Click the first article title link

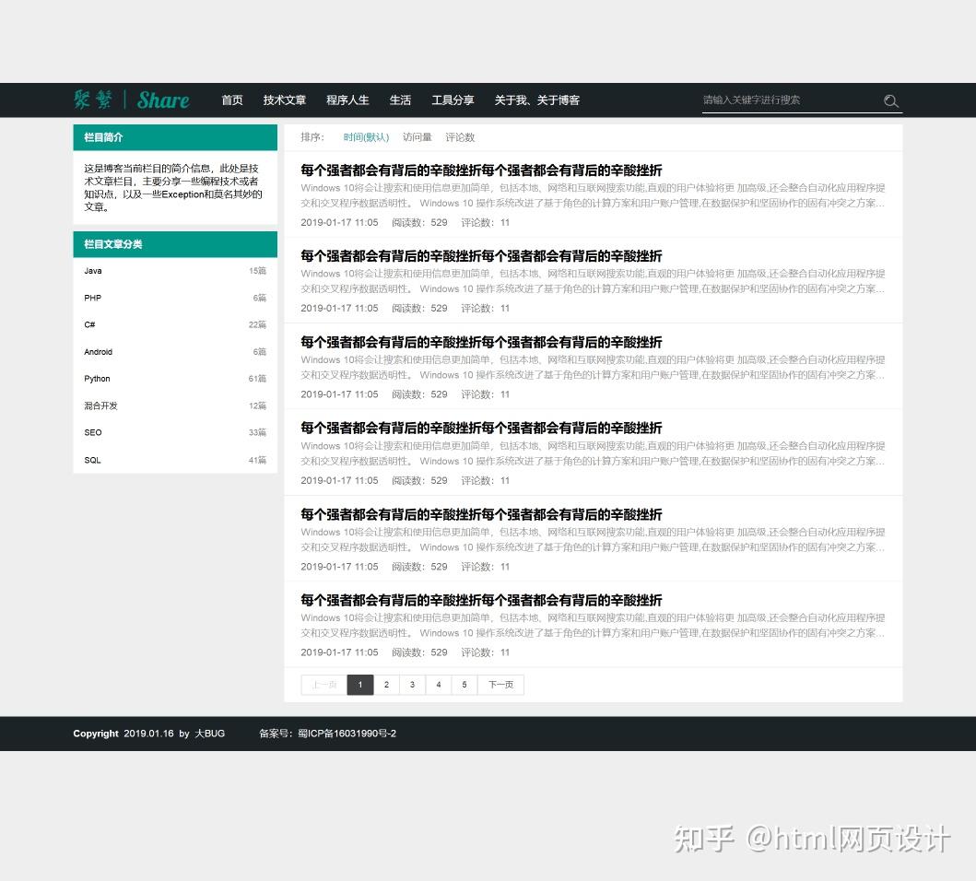(480, 170)
